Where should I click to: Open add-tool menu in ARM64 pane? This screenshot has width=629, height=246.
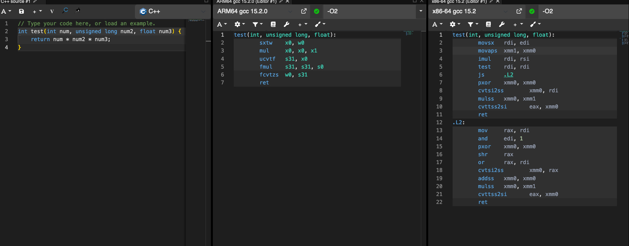click(x=320, y=24)
